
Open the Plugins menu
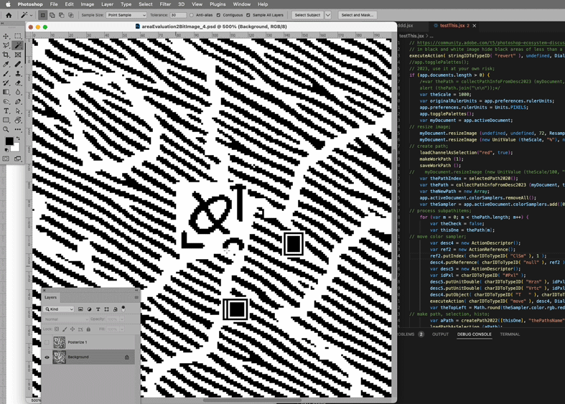[218, 4]
